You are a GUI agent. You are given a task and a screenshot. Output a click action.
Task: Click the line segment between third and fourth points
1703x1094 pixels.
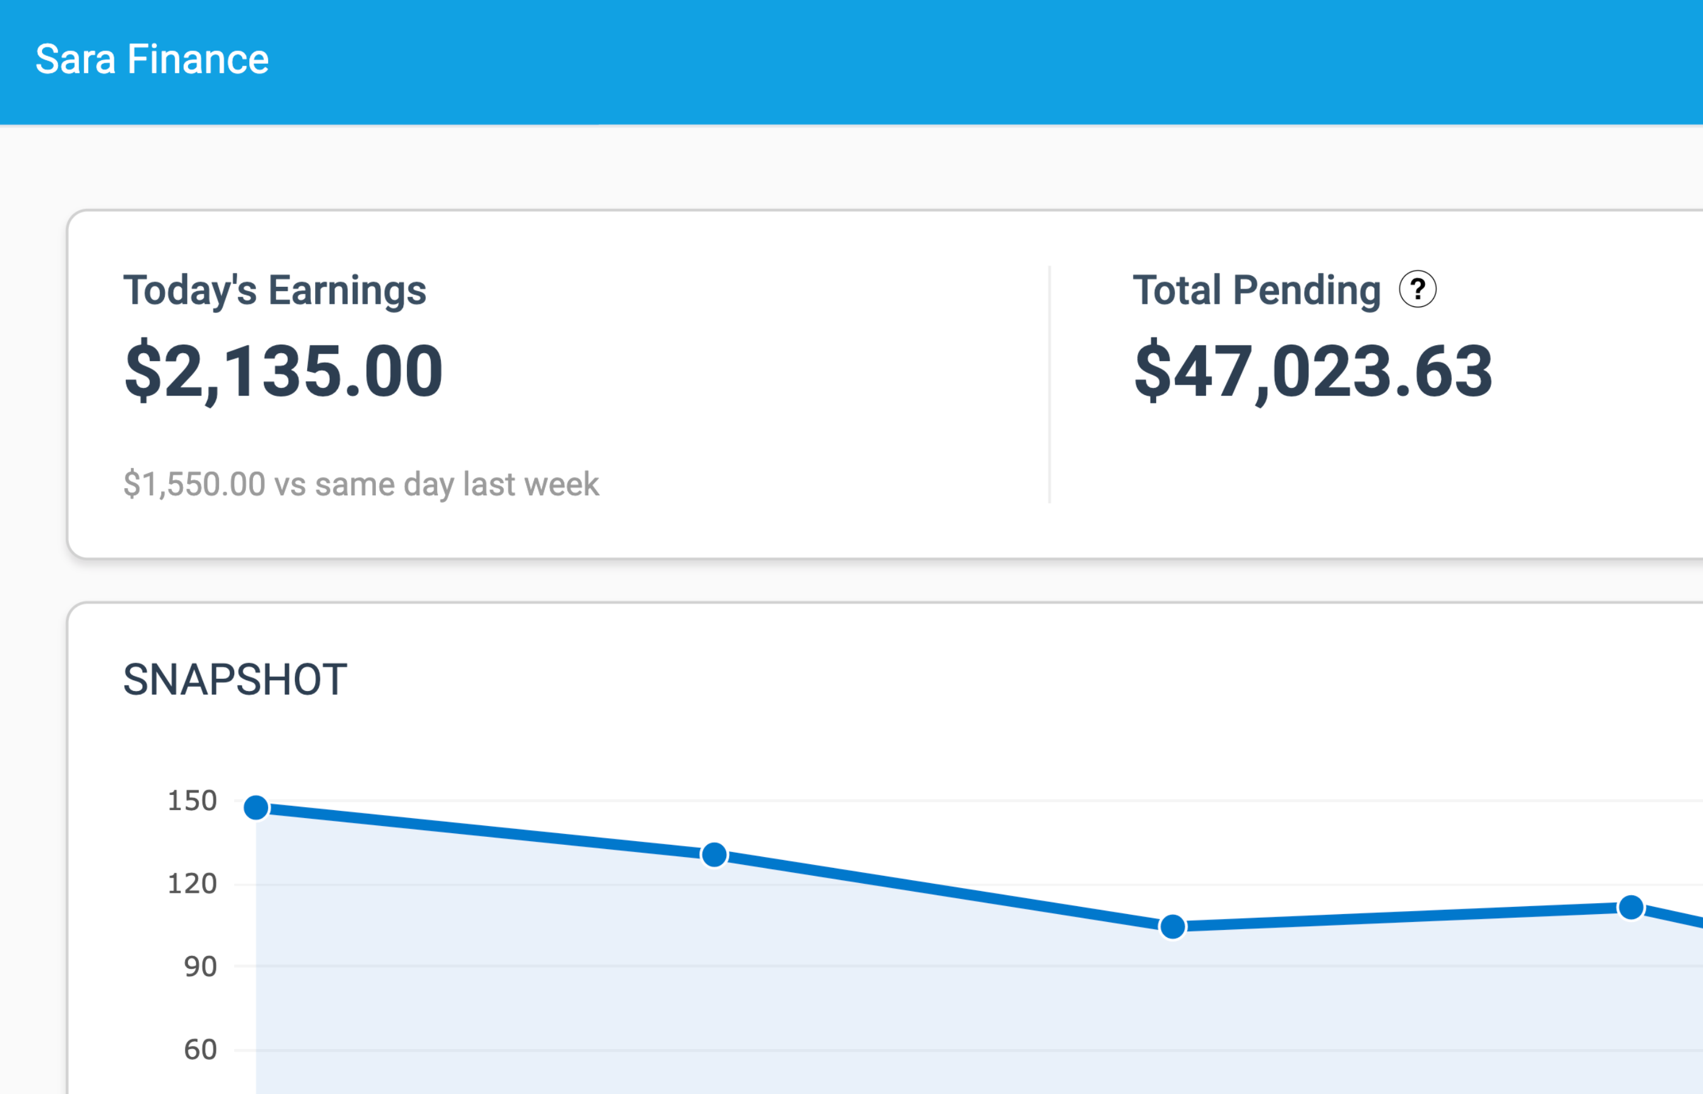[1402, 917]
